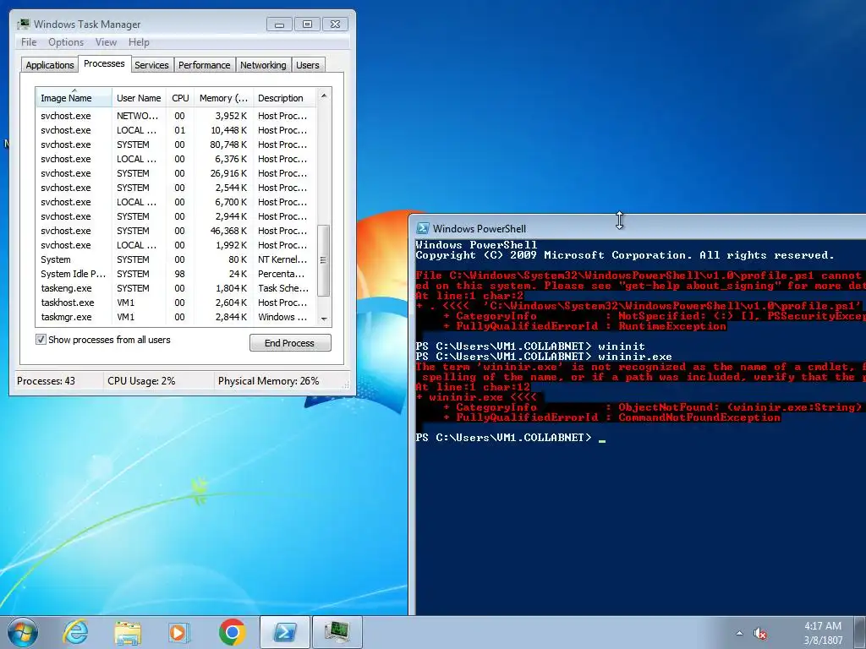
Task: Close the Task Manager window
Action: point(335,25)
